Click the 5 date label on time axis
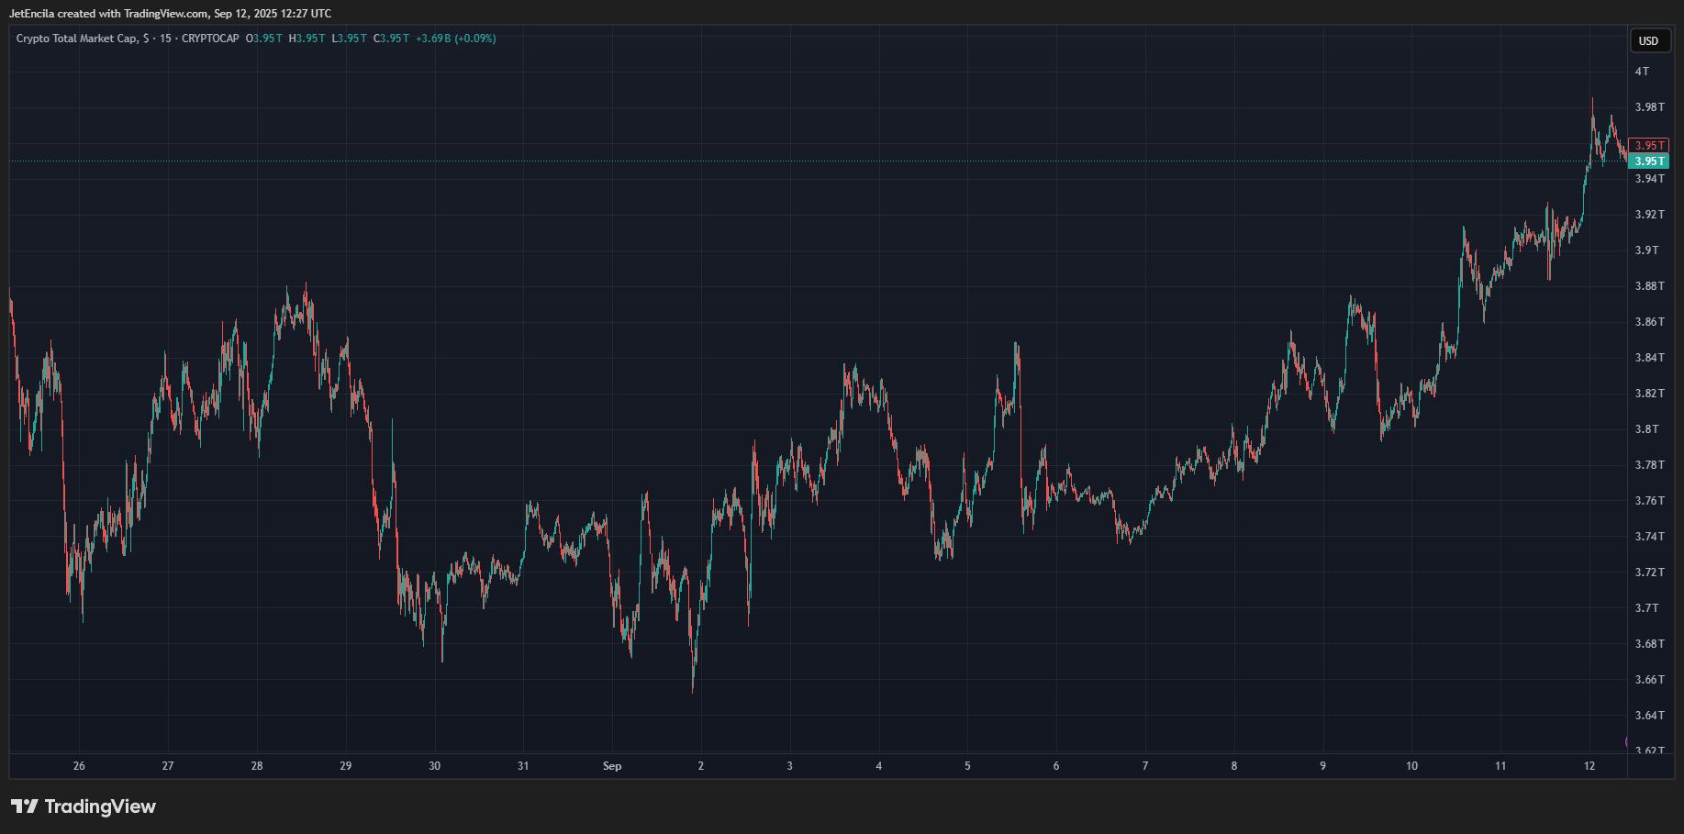This screenshot has width=1684, height=834. (967, 766)
